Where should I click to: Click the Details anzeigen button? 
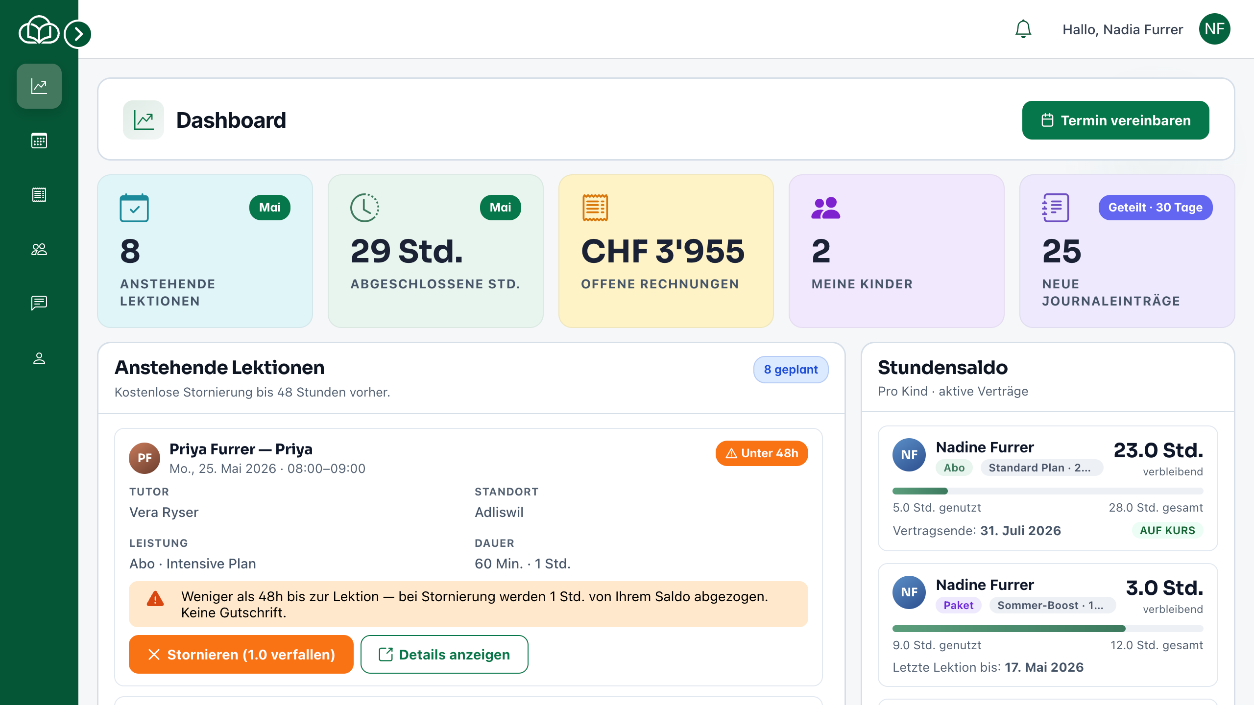(444, 655)
